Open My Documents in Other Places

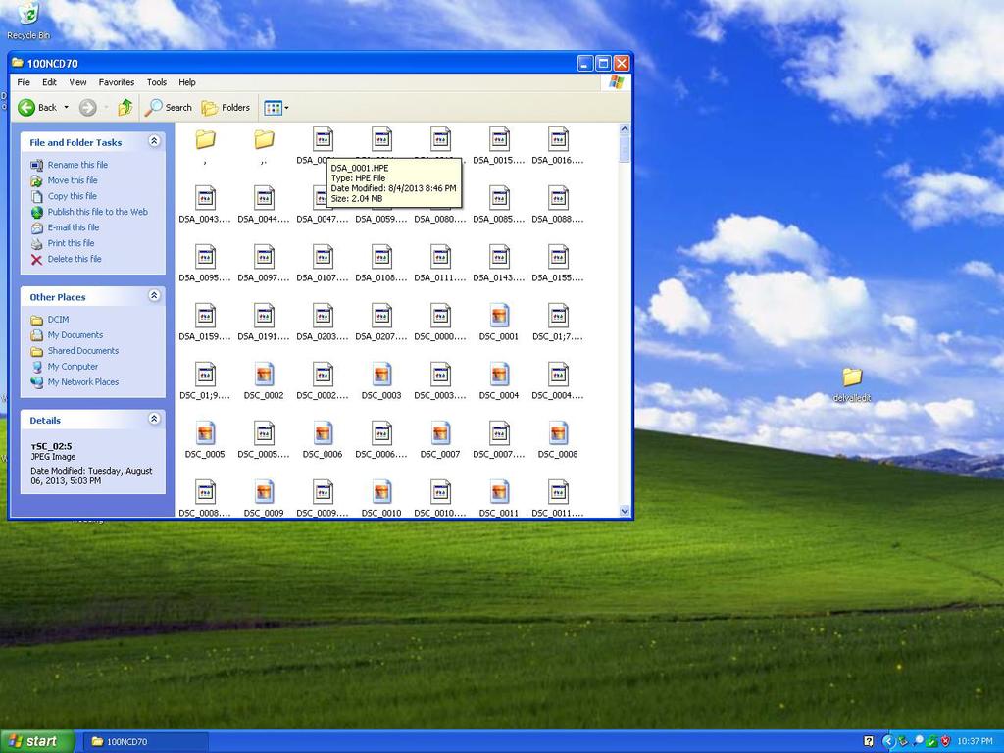[75, 335]
